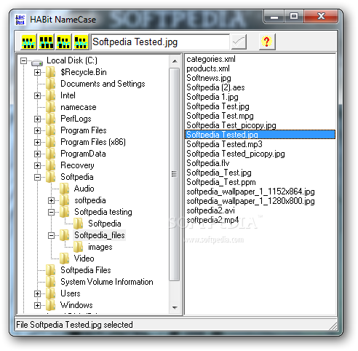The image size is (358, 351).
Task: Select the $Recycle.Bin folder icon
Action: pos(51,72)
